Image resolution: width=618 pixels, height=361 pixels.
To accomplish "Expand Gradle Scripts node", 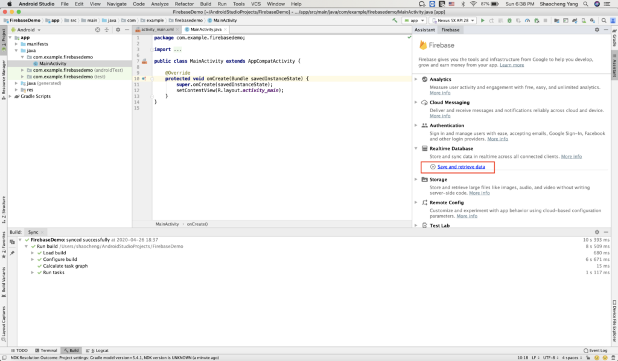I will tap(10, 96).
